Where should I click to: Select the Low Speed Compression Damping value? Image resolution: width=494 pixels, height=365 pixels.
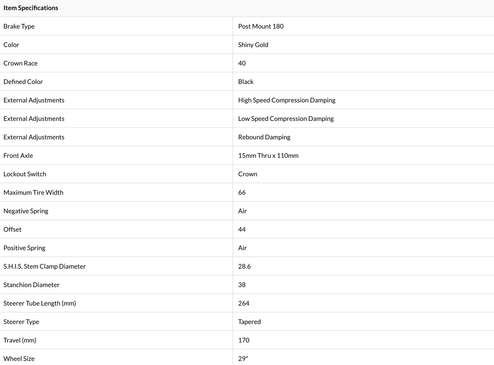click(286, 118)
